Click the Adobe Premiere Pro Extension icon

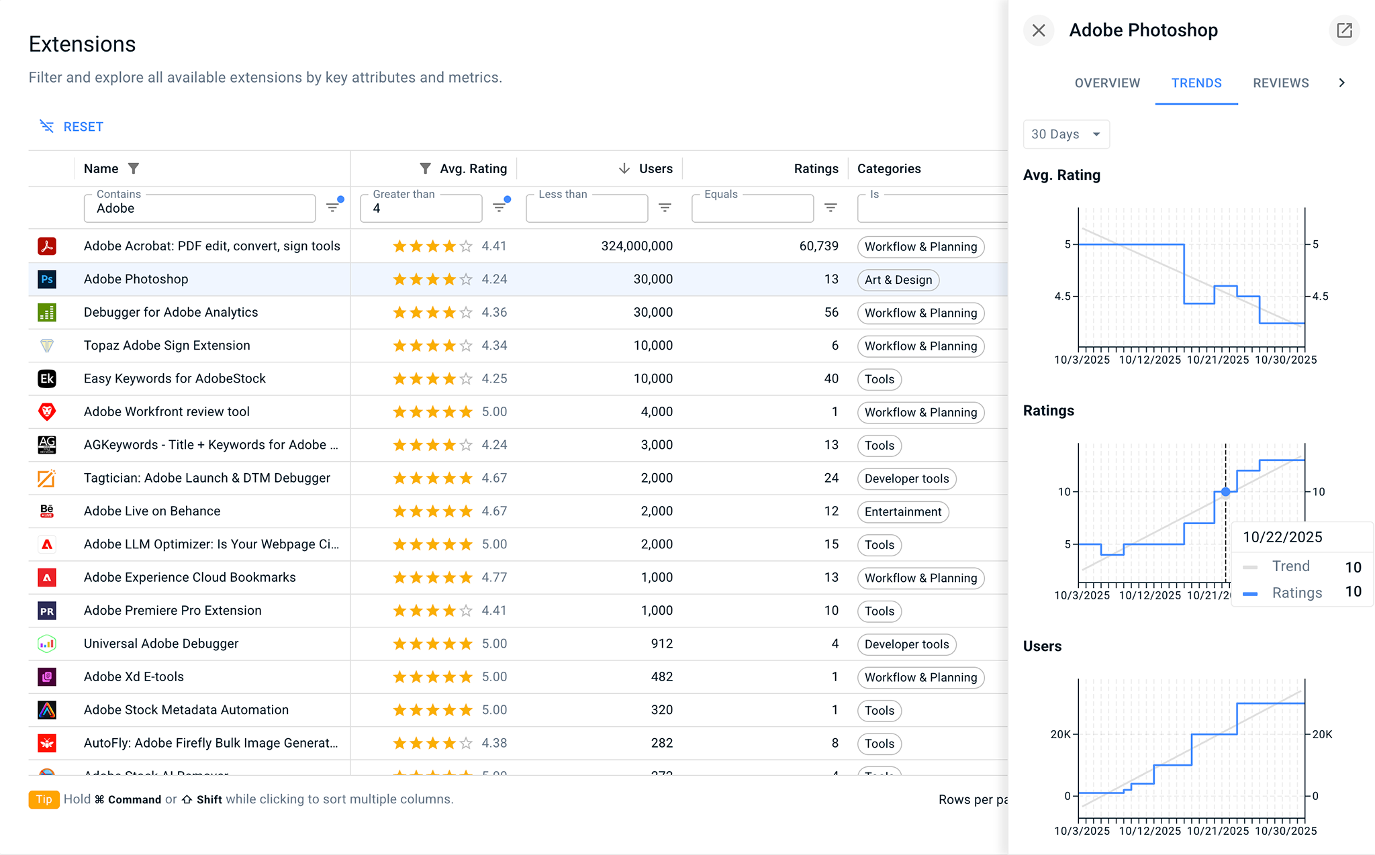[x=47, y=611]
